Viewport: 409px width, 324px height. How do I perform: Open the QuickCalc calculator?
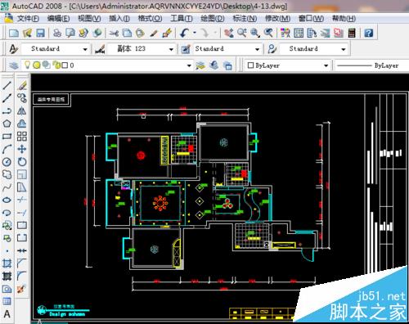[352, 33]
